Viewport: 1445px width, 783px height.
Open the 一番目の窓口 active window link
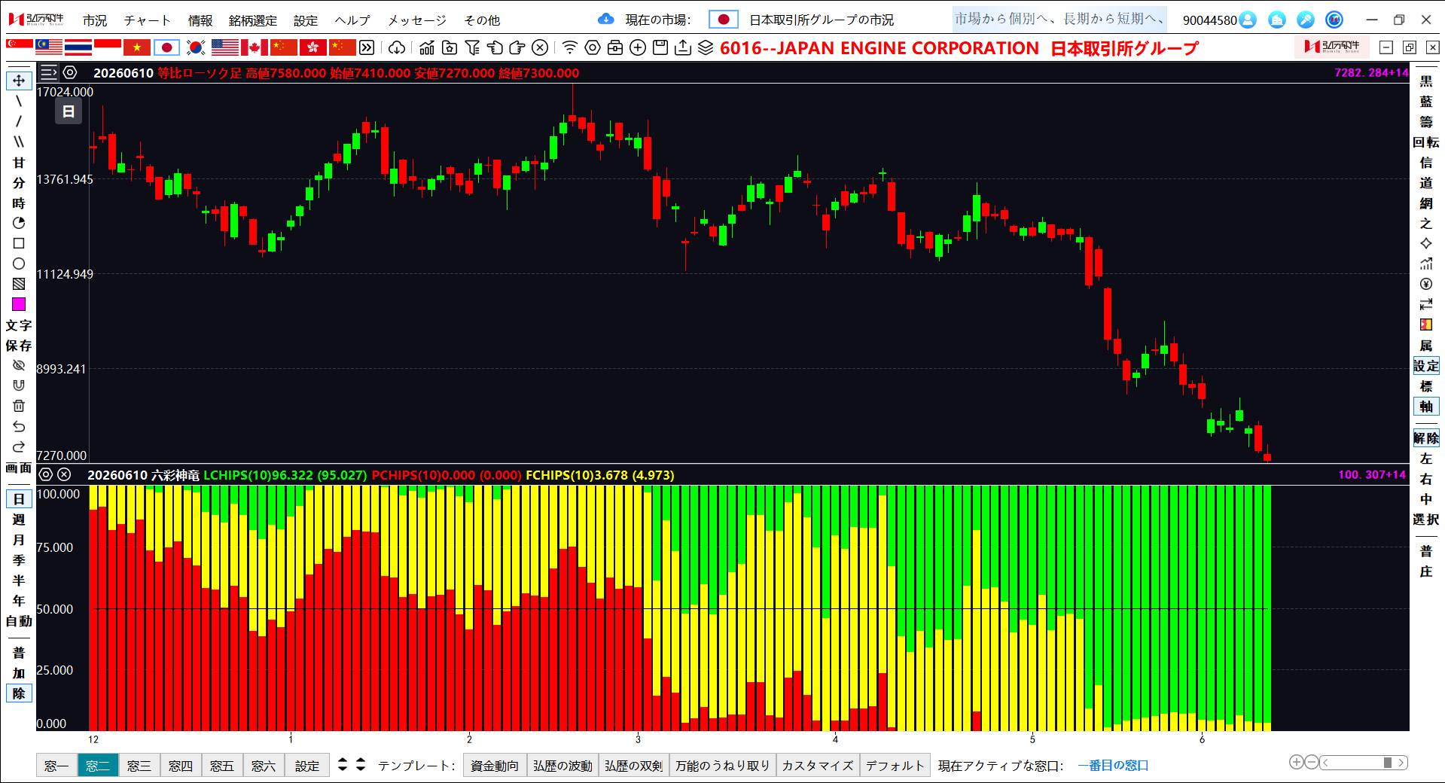point(1113,766)
